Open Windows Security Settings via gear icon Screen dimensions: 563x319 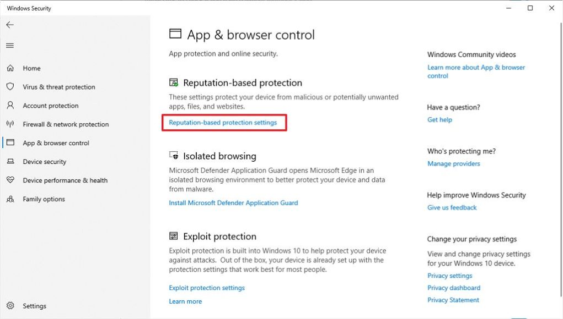click(9, 306)
